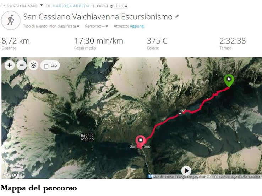Image resolution: width=262 pixels, height=196 pixels.
Task: Zoom in on the map with plus button
Action: click(x=10, y=65)
